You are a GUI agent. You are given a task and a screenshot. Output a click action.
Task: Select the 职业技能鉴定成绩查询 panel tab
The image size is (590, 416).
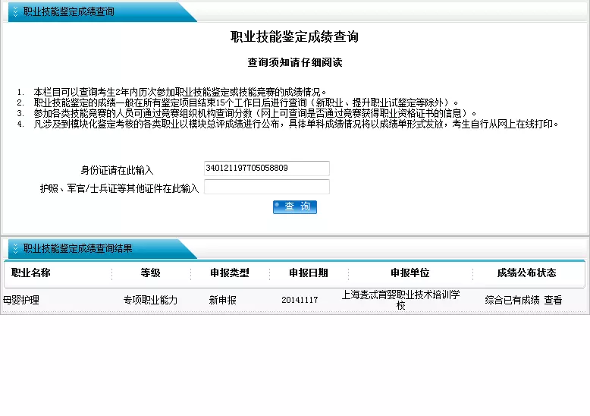pyautogui.click(x=102, y=11)
